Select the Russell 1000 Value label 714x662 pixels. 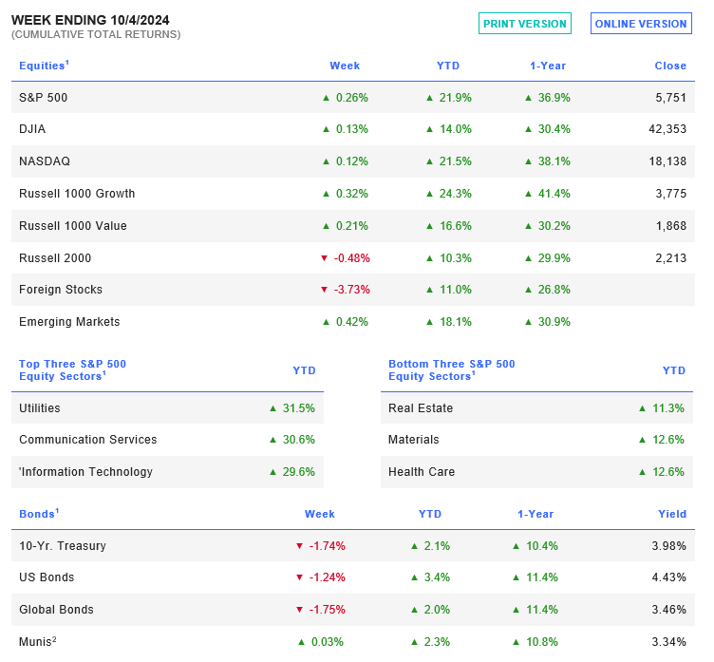tap(73, 226)
